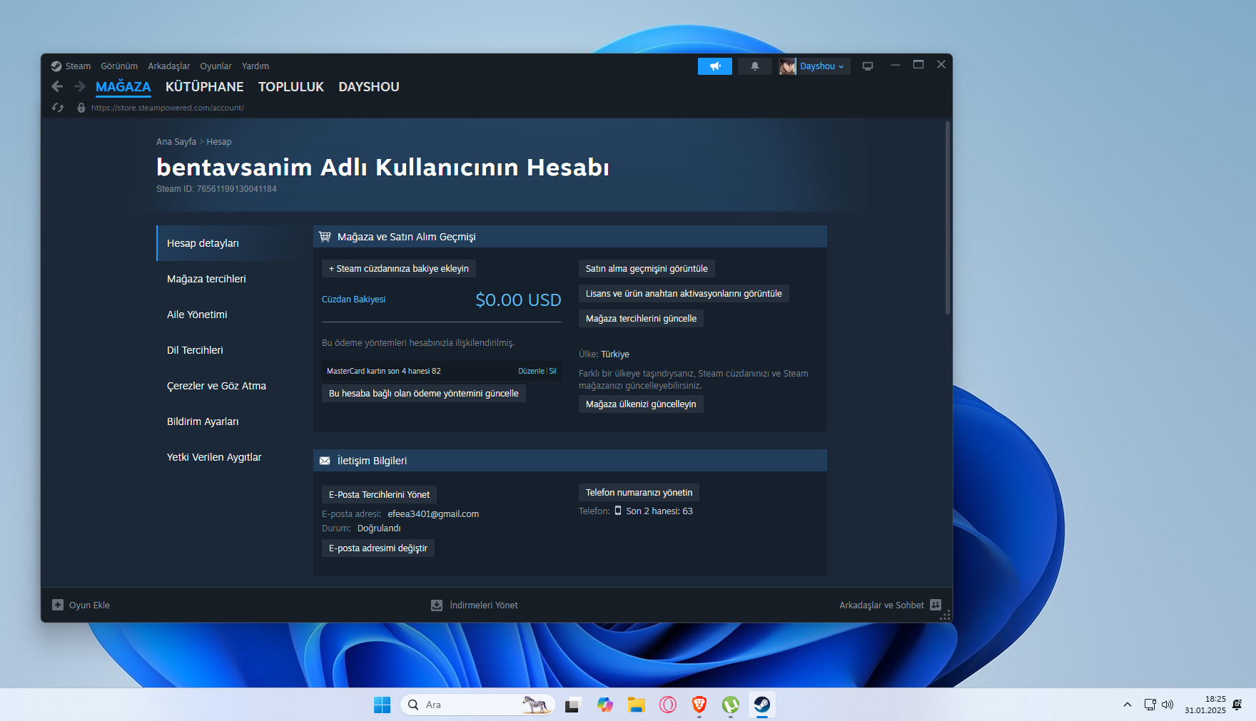The image size is (1256, 721).
Task: Open the Steam menu
Action: pyautogui.click(x=78, y=66)
